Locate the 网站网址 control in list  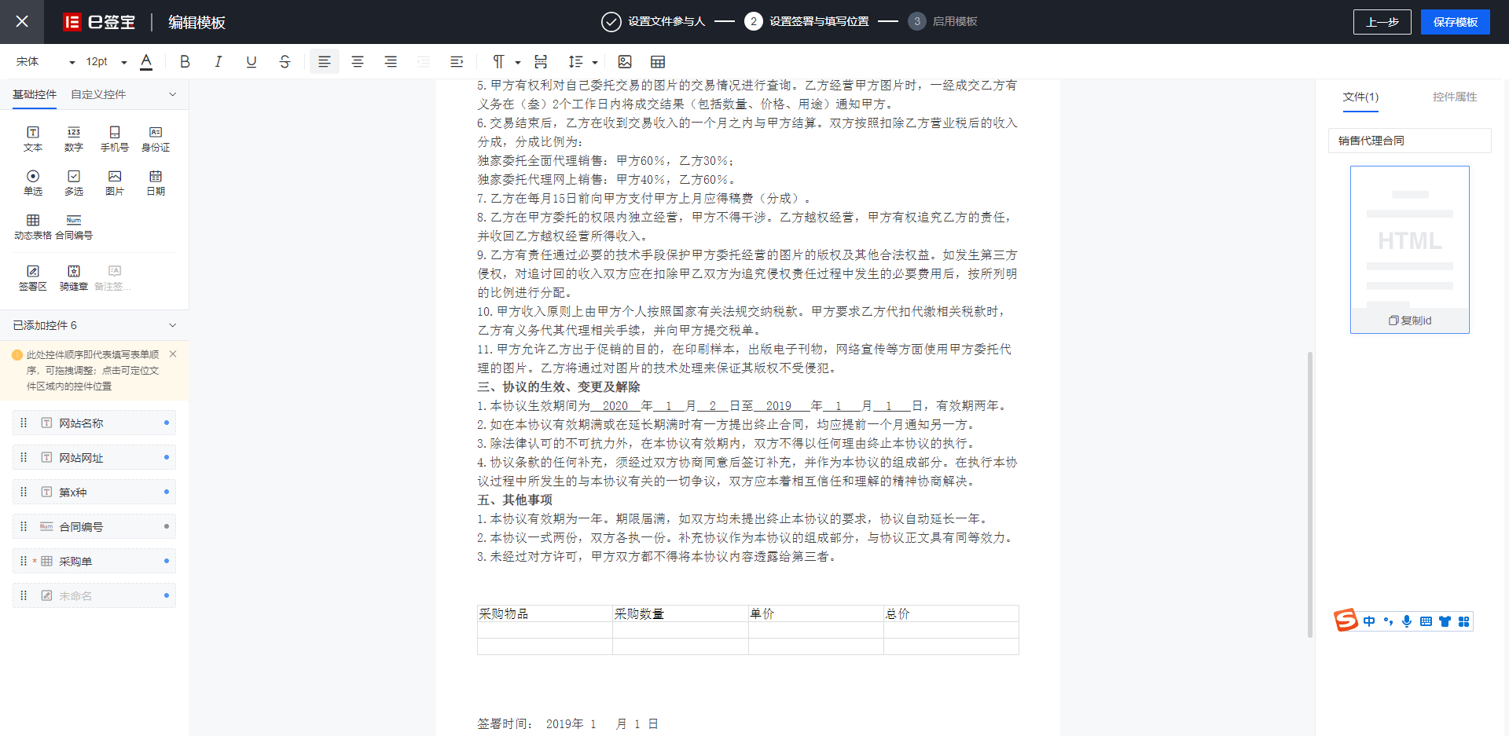pos(94,457)
